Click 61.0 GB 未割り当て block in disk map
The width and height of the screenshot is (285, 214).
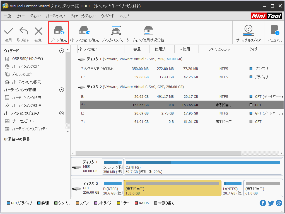[263, 188]
